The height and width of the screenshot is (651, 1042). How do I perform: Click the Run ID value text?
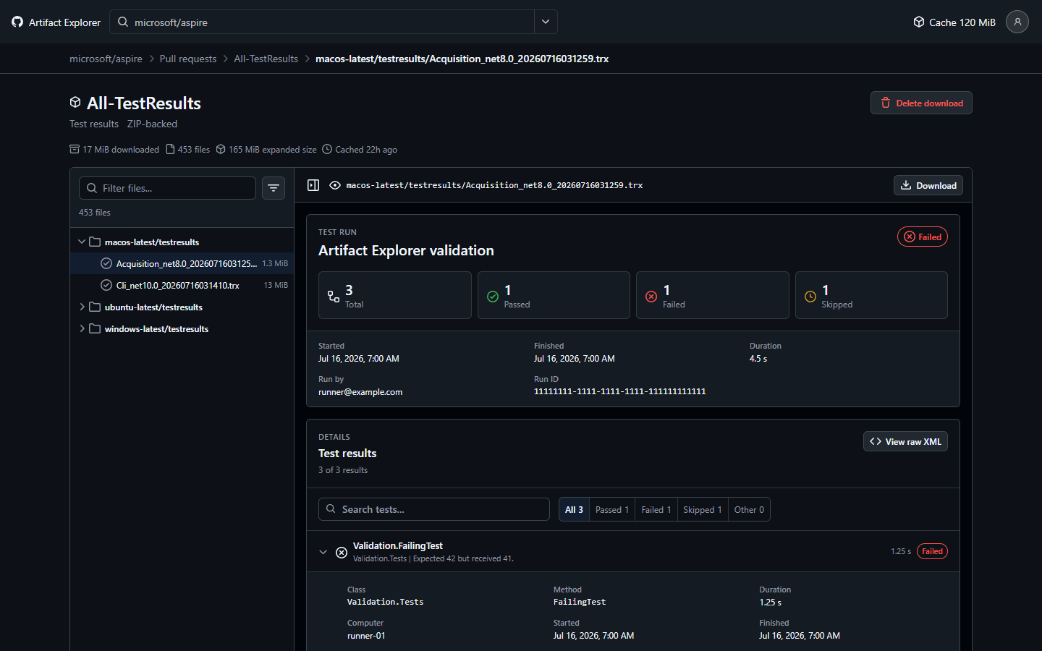[x=619, y=391]
